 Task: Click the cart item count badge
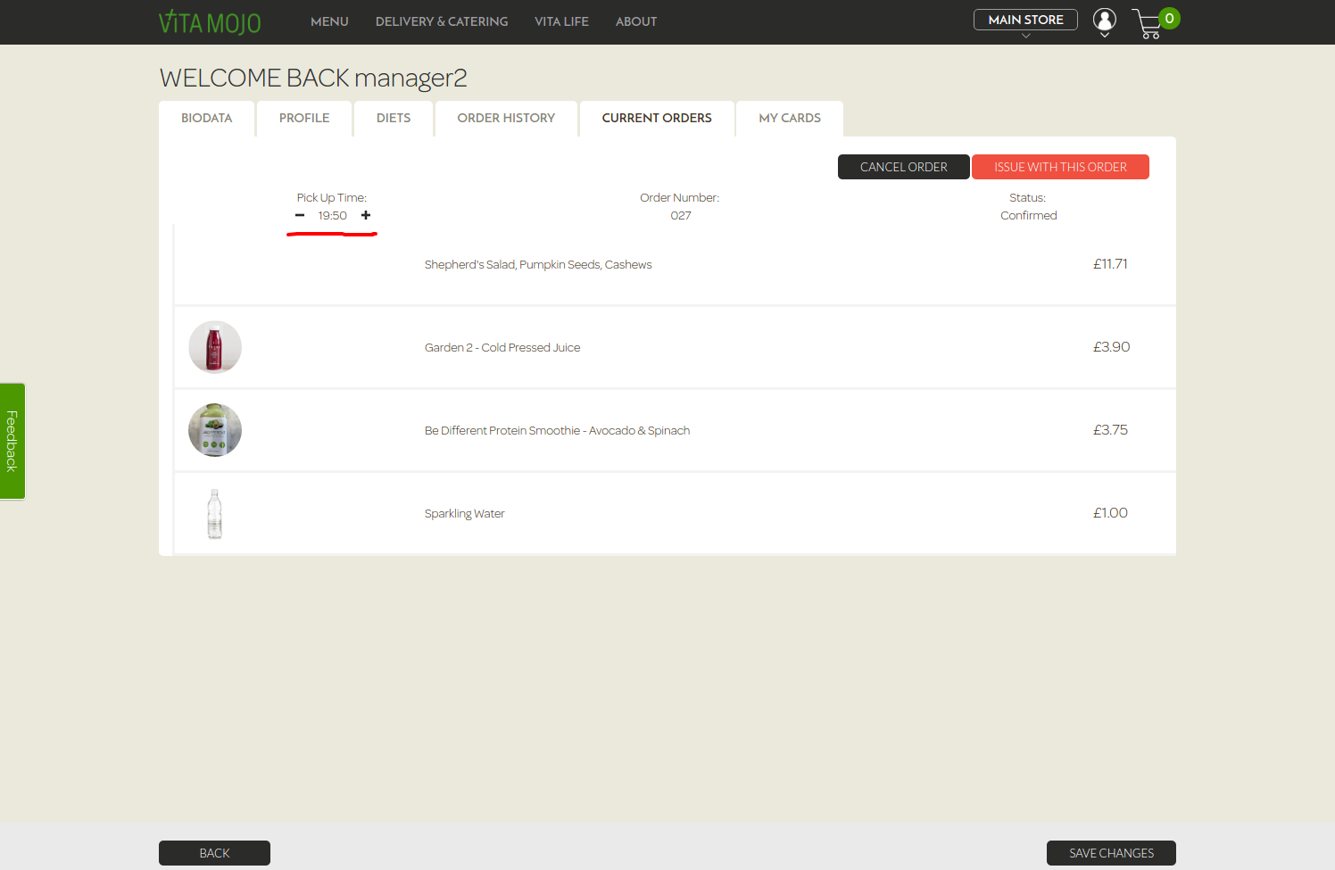1169,19
